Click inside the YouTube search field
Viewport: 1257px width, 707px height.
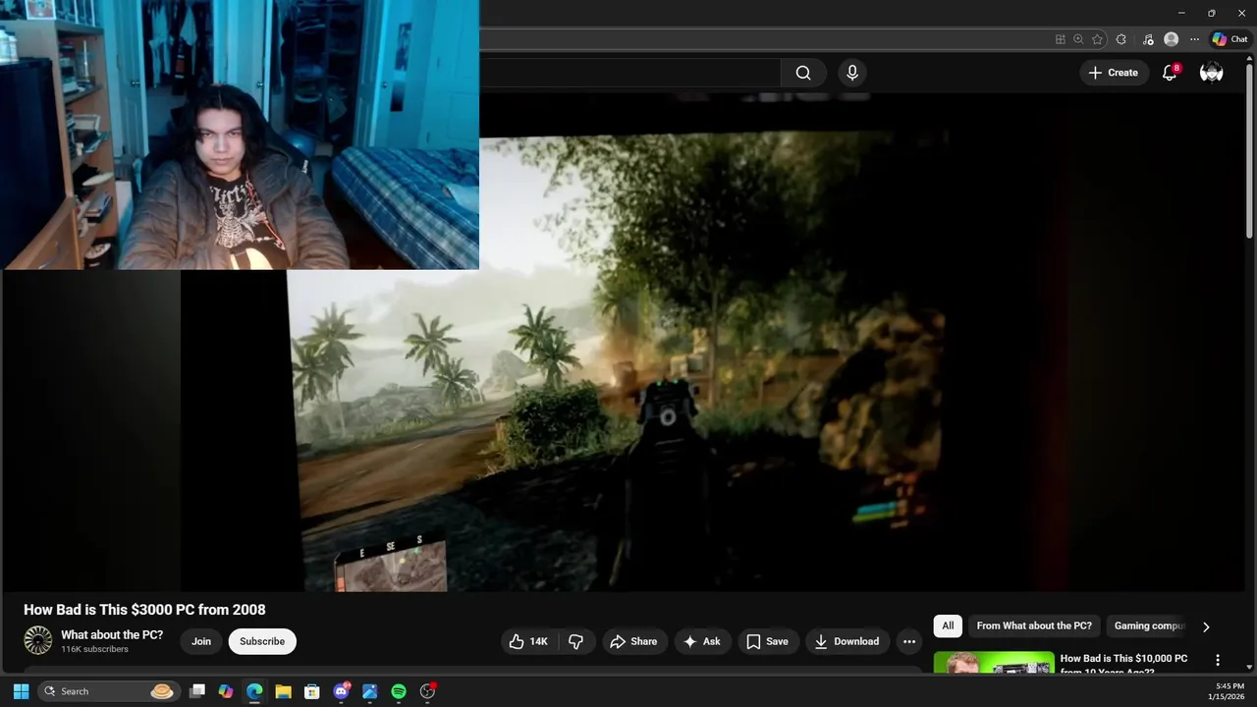click(x=630, y=73)
